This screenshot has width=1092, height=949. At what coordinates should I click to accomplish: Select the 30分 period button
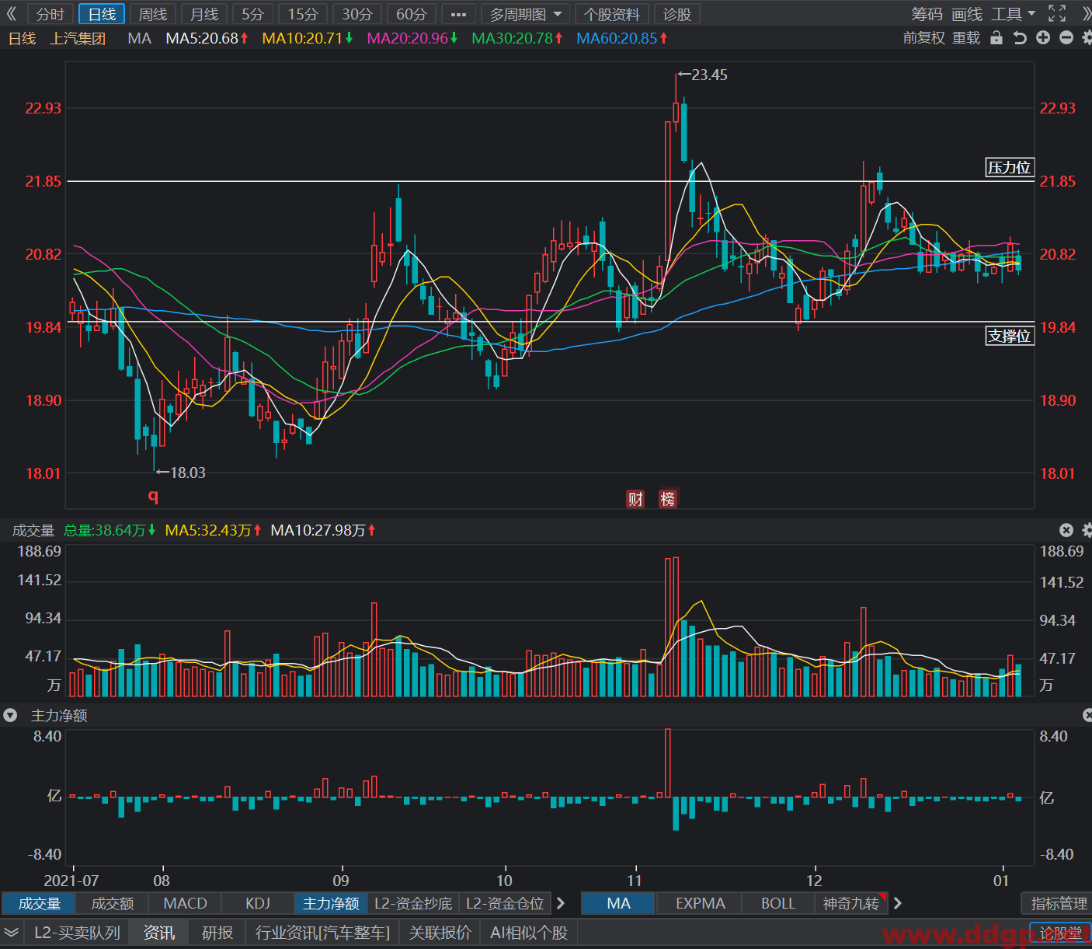coord(357,14)
